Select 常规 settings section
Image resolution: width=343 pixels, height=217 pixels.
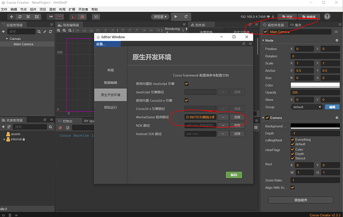coord(110,70)
